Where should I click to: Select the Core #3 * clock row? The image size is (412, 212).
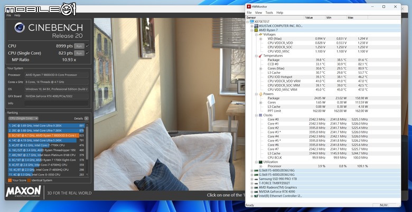[323, 132]
